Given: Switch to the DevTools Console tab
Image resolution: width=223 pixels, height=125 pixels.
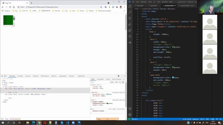Looking at the screenshot, I should [x=20, y=76].
